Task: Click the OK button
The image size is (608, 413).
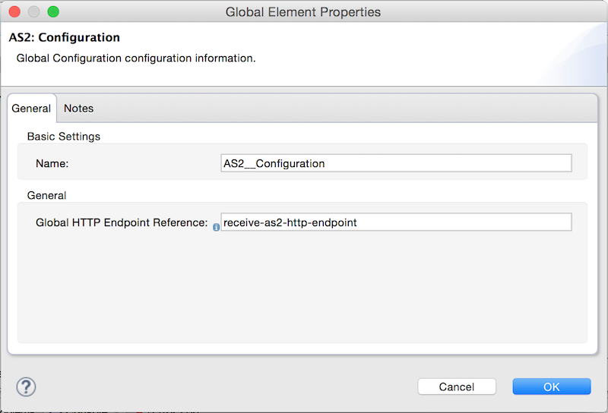Action: tap(552, 386)
